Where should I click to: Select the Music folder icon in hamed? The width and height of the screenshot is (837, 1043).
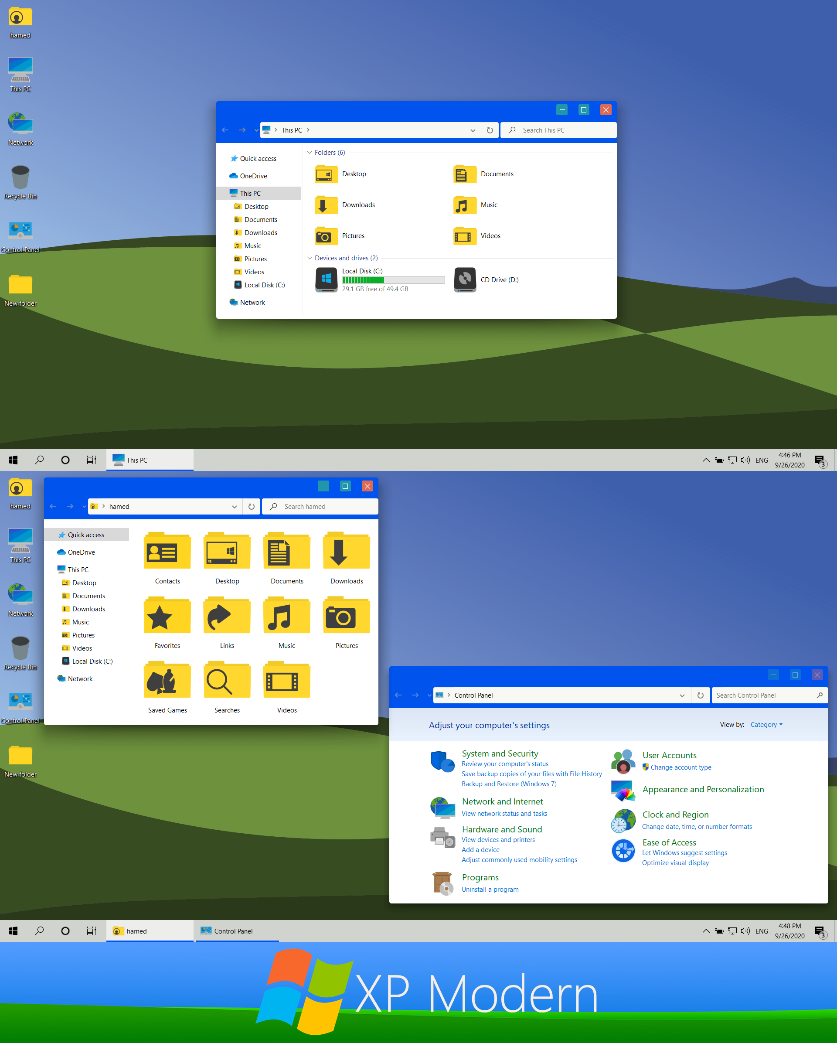tap(286, 615)
